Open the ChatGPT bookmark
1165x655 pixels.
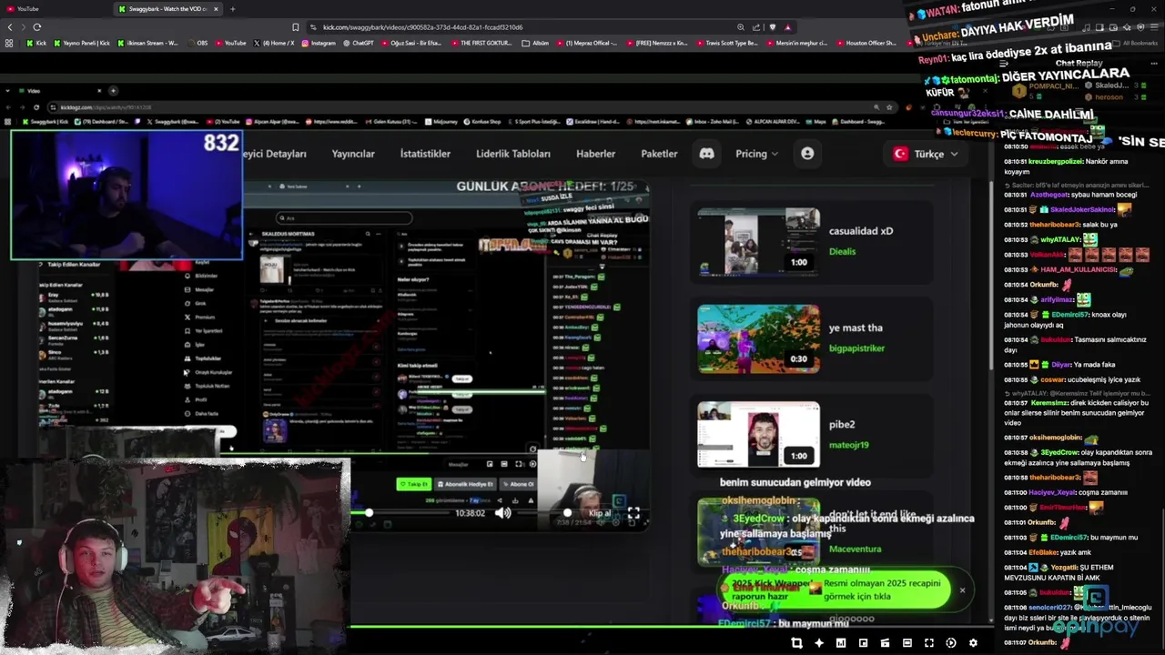click(x=358, y=43)
